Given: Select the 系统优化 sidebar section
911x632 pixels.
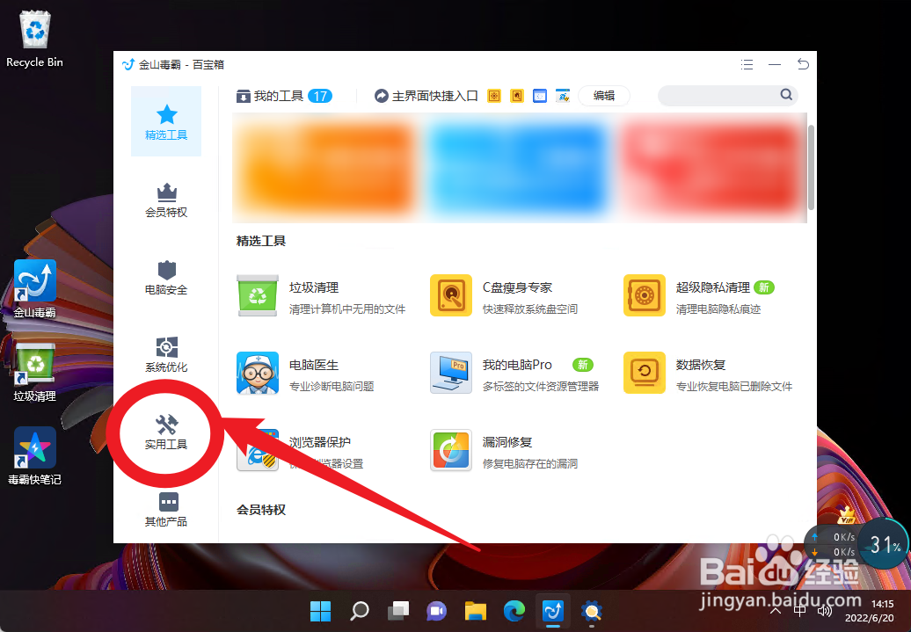Looking at the screenshot, I should click(x=166, y=355).
